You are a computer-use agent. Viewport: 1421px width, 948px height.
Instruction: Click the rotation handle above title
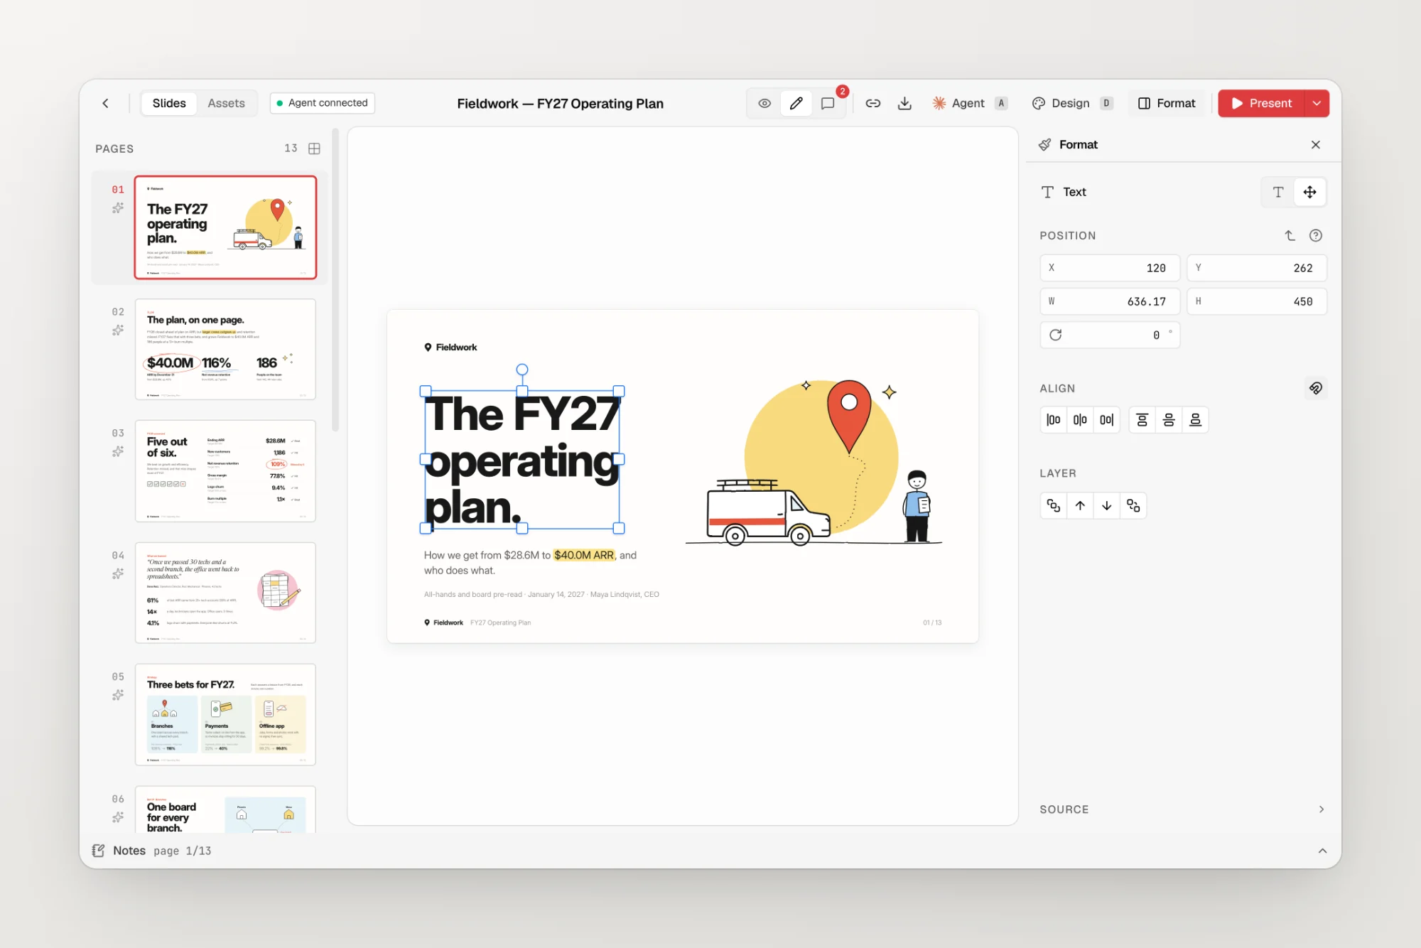click(522, 370)
